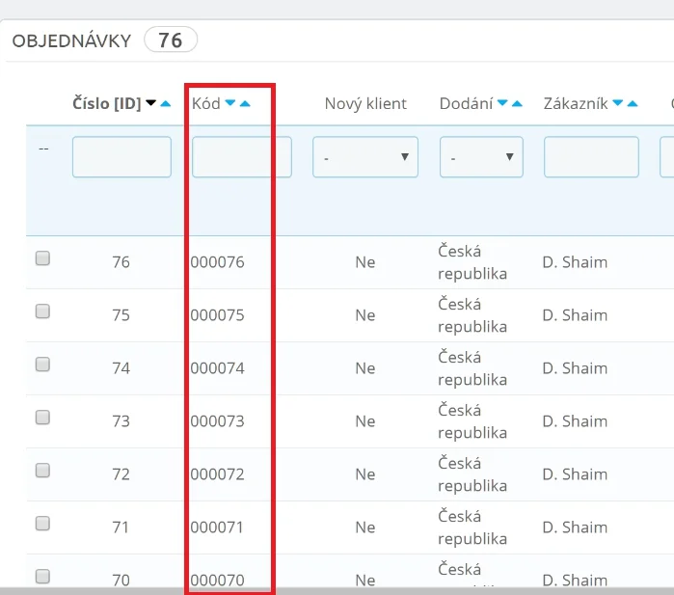Sort Kód column descending
This screenshot has height=595, width=674.
[230, 104]
